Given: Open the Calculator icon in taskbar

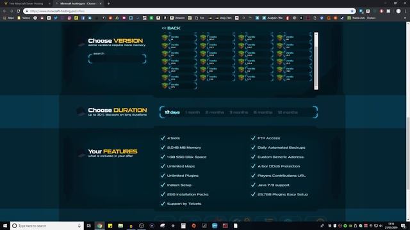Looking at the screenshot, I should [183, 226].
